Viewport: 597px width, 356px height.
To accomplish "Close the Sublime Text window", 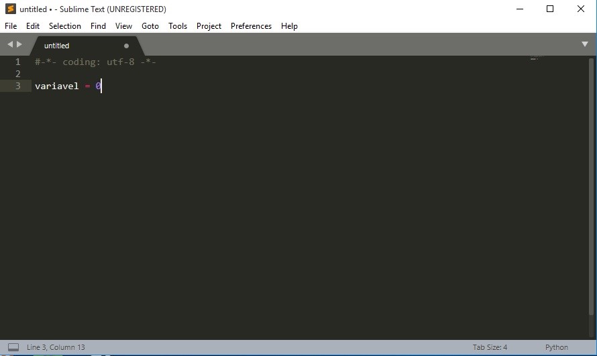I will tap(581, 9).
